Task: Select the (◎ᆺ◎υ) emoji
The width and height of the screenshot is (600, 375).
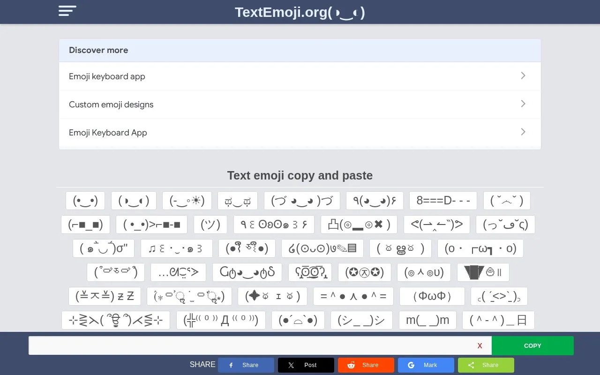Action: [x=424, y=272]
